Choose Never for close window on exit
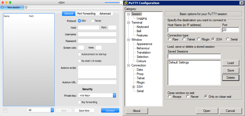Screen dimensions: 245x116 pos(188,97)
